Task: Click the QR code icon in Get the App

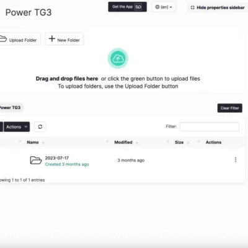Action: [x=138, y=7]
